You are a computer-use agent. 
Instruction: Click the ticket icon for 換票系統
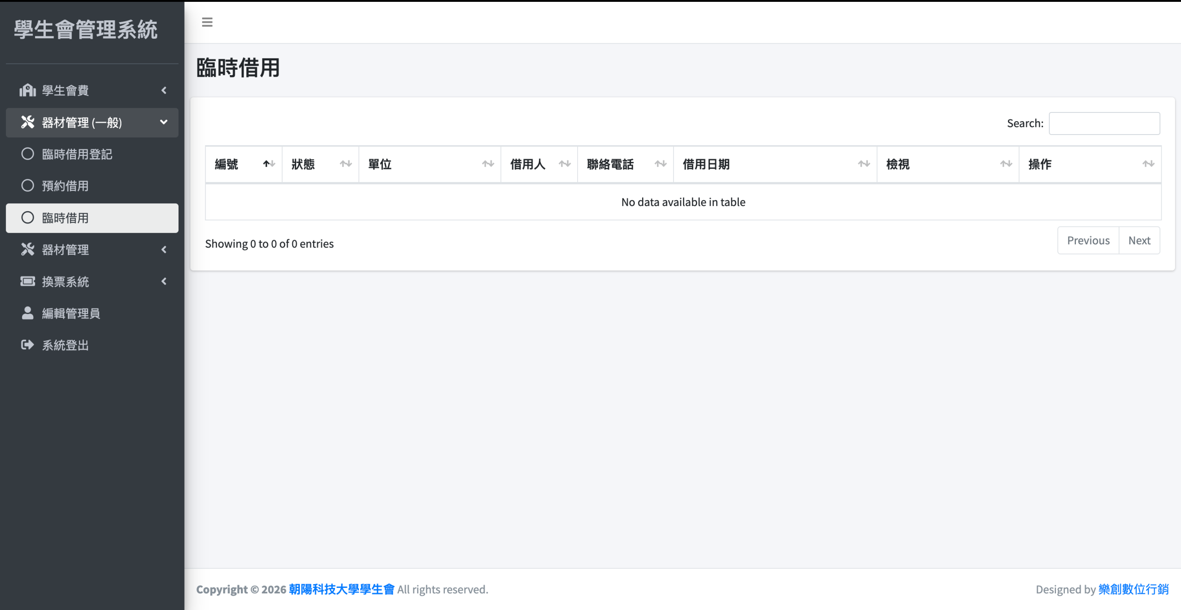point(28,281)
